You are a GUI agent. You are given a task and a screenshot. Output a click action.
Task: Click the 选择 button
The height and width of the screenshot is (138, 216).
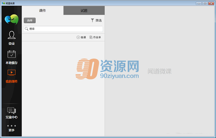point(30,20)
